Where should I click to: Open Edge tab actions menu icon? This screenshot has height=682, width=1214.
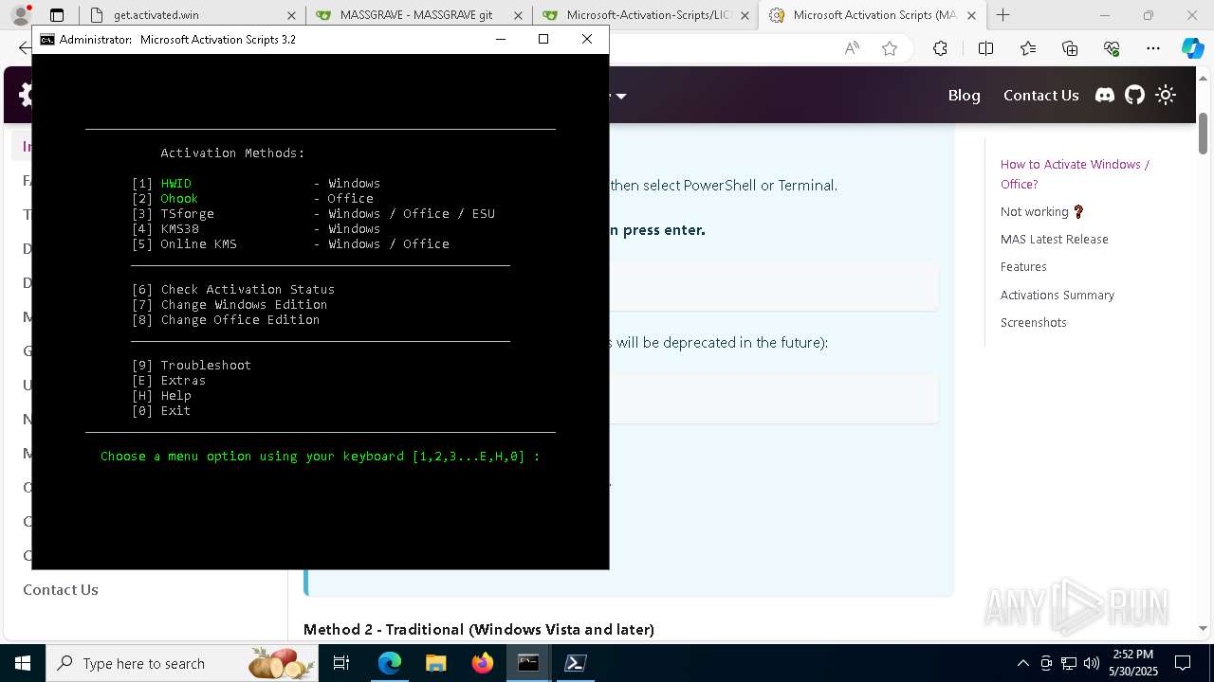(57, 15)
